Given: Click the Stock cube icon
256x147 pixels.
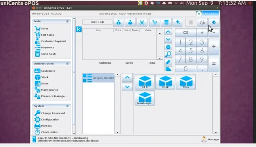Looking at the screenshot, I should pos(37,77).
